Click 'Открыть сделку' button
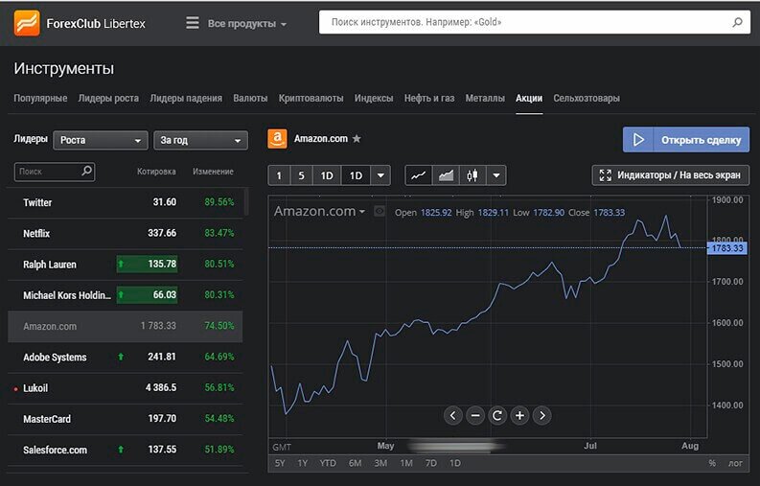Screen dimensions: 760x486 pos(686,140)
